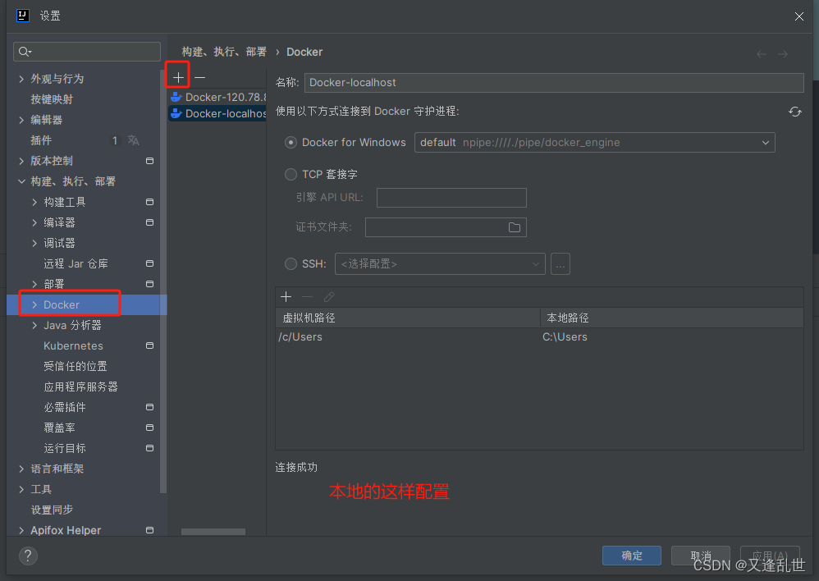Open the Docker for Windows pipe dropdown
819x581 pixels.
point(594,142)
